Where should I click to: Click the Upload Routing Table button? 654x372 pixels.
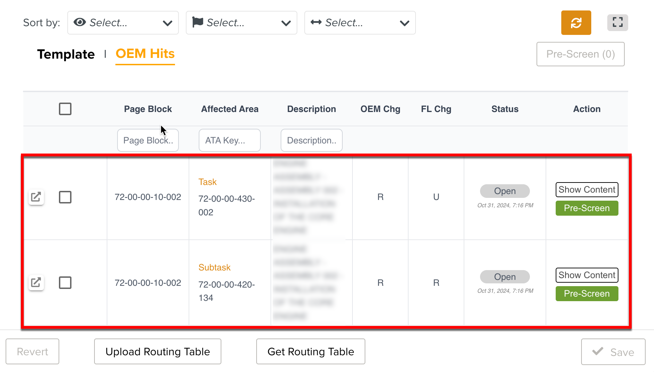point(158,351)
